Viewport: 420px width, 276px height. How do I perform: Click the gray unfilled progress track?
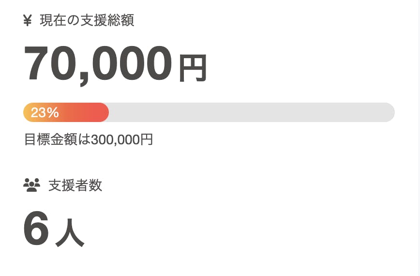[x=242, y=113]
